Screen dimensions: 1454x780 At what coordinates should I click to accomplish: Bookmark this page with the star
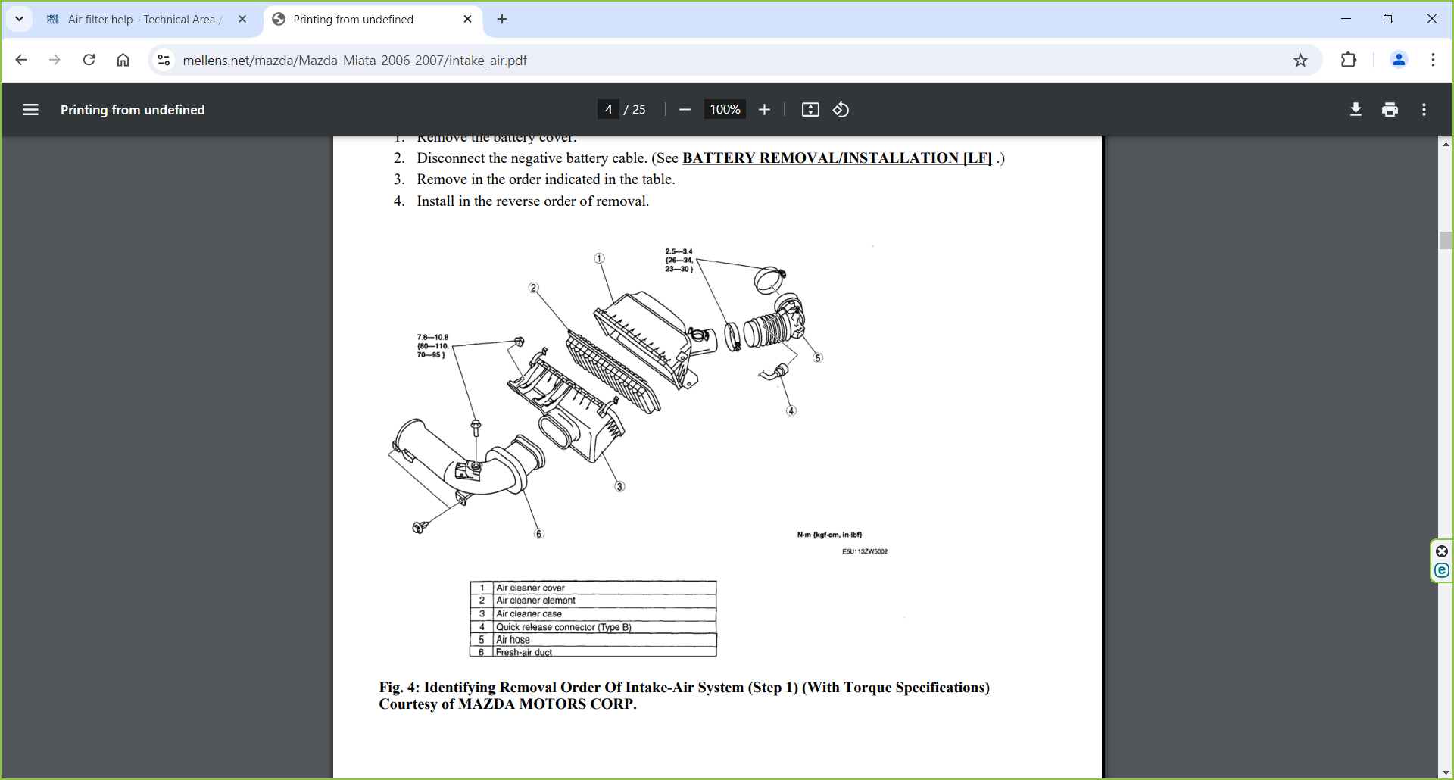point(1300,61)
